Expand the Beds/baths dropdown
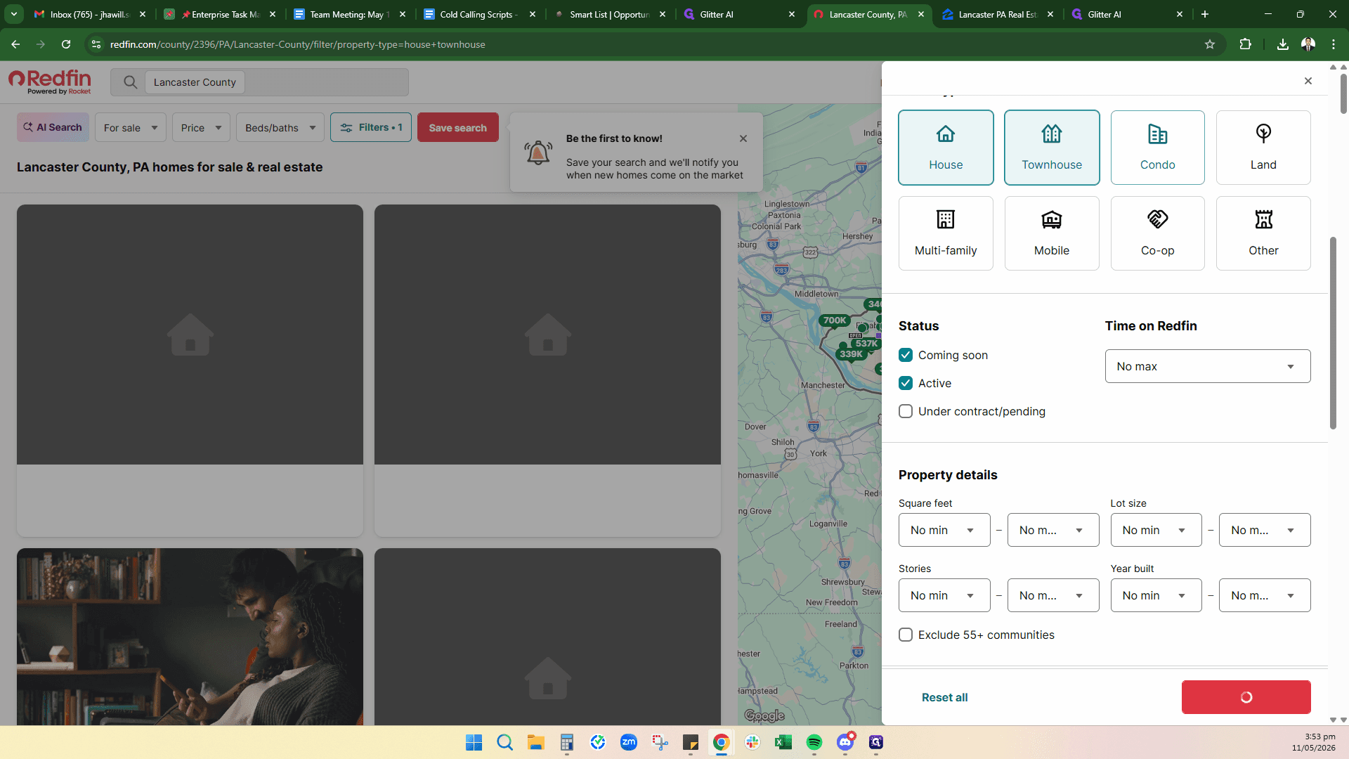 (280, 127)
